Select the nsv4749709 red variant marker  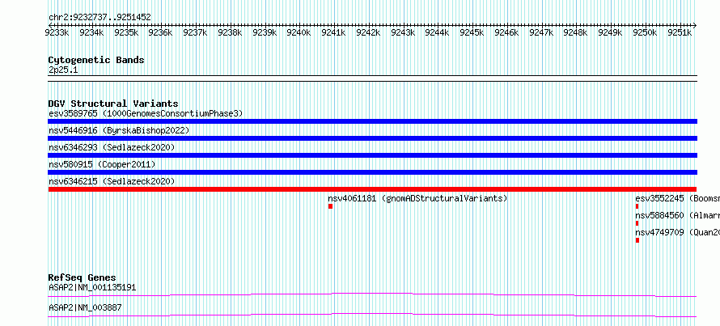coord(637,240)
